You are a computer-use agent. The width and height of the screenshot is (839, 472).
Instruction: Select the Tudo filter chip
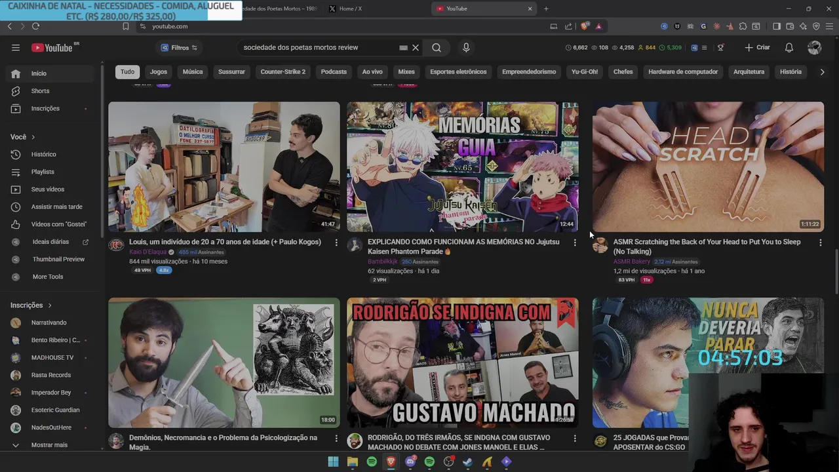127,71
